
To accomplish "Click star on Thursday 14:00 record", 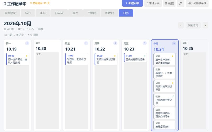I will [115, 56].
